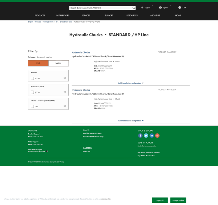This screenshot has height=205, width=218.
Task: Click the chat bubble icon
Action: tap(47, 151)
